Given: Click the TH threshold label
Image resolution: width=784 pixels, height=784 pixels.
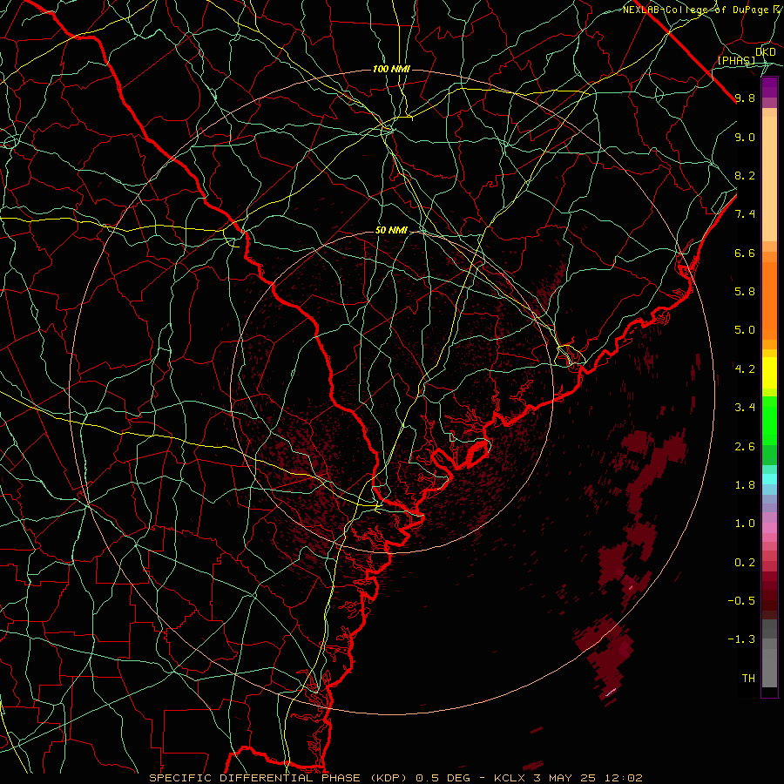Looking at the screenshot, I should (x=748, y=679).
